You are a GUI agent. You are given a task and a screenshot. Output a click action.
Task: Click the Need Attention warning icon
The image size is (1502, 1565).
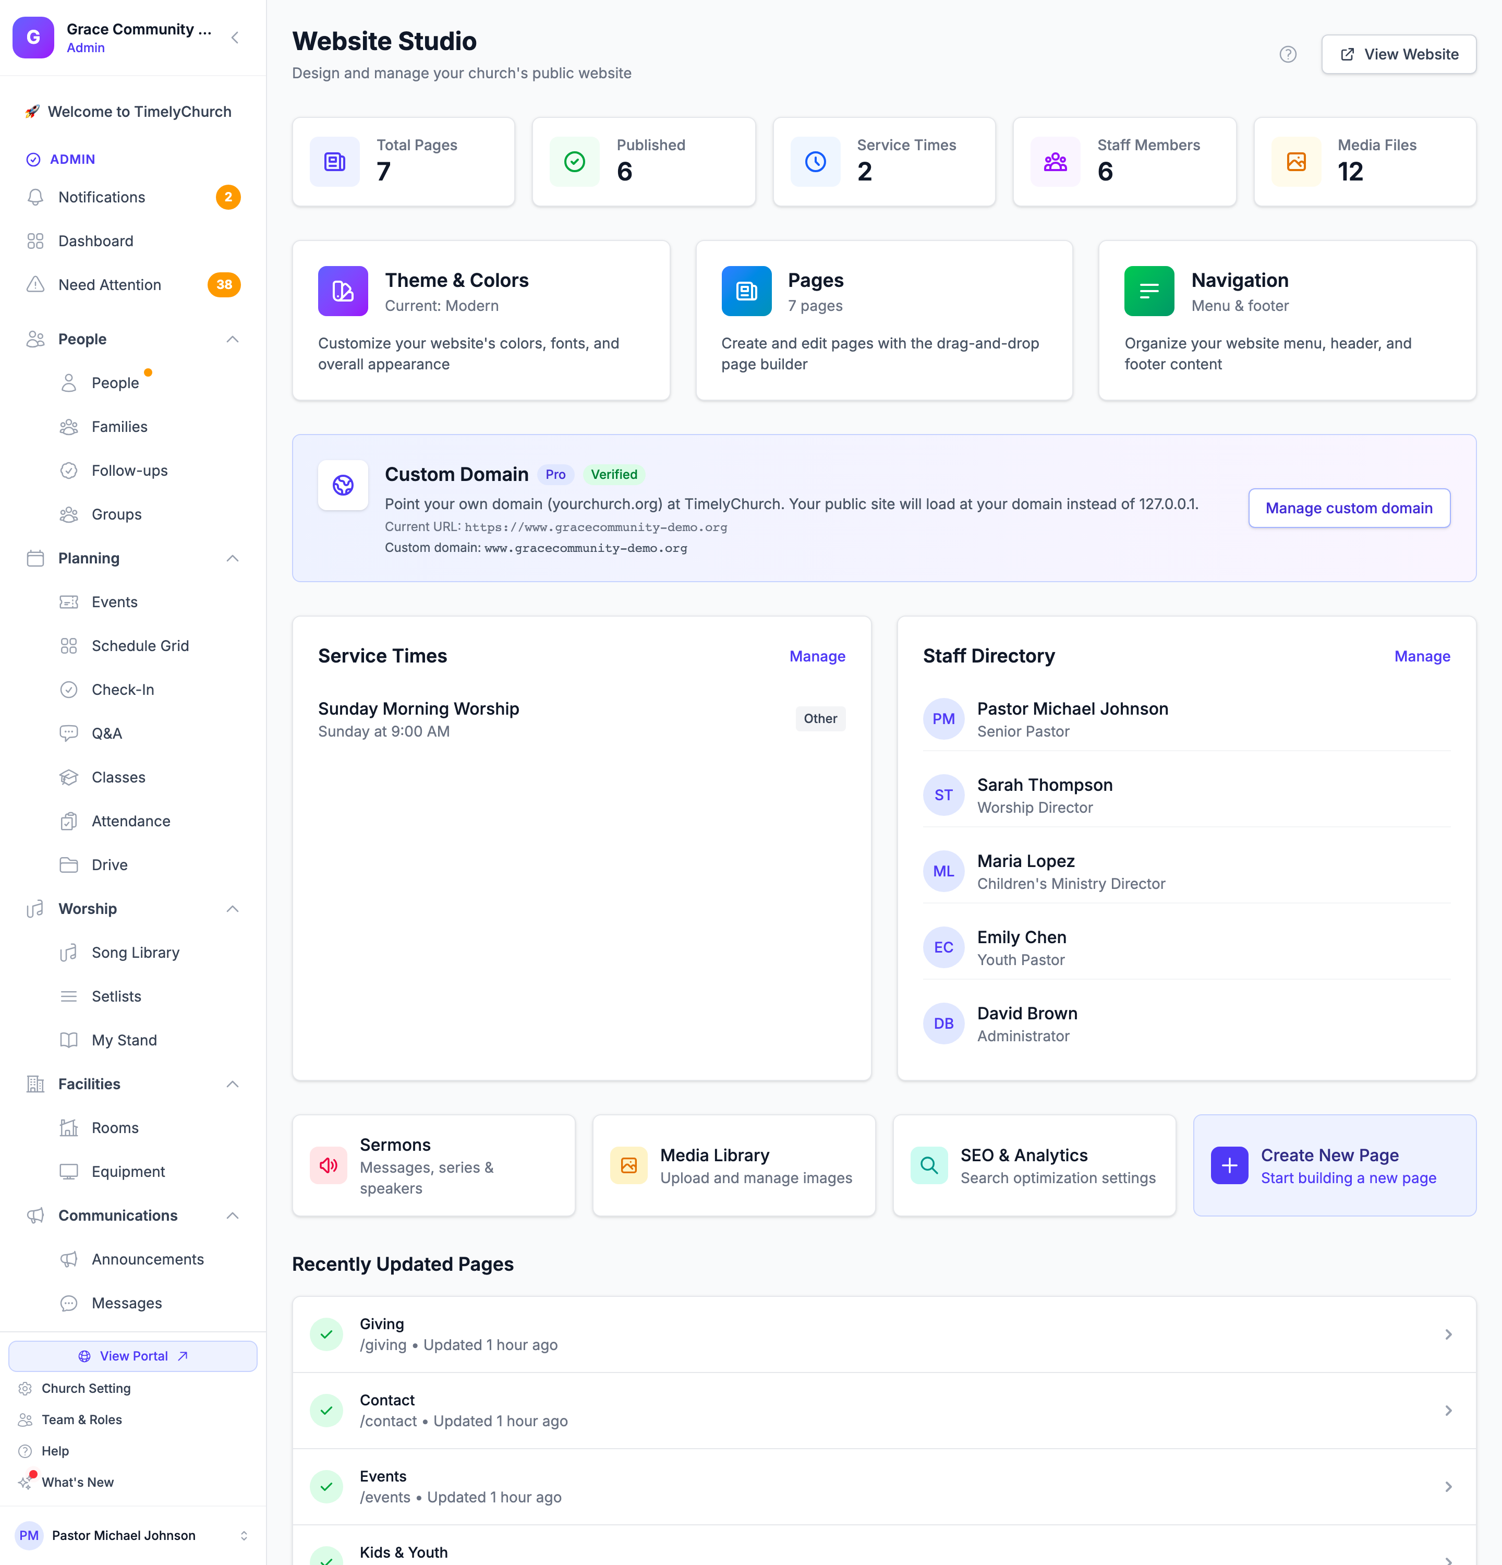click(35, 284)
